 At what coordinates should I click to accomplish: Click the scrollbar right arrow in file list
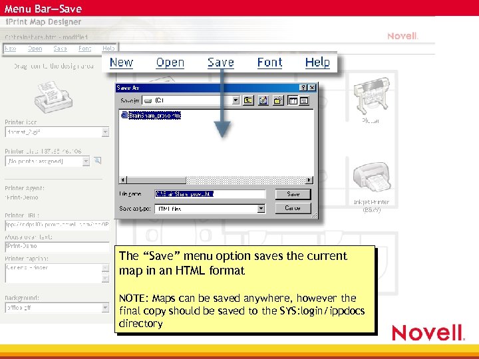pyautogui.click(x=309, y=180)
